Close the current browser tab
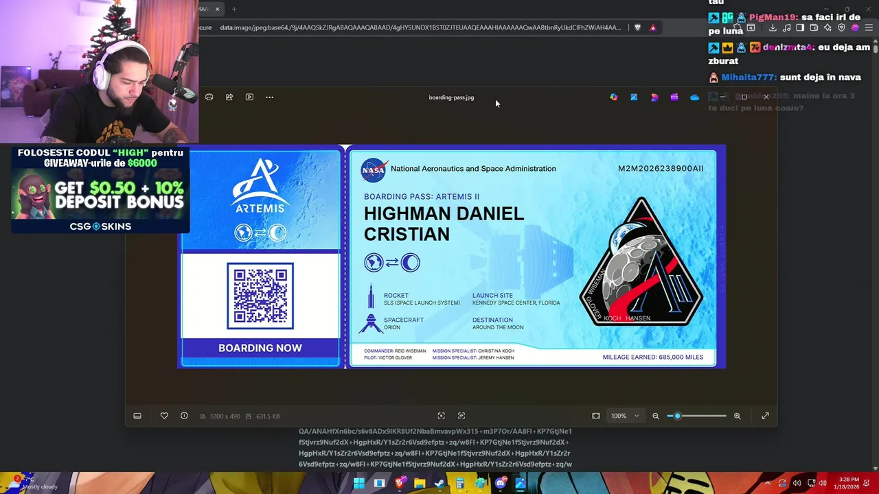The image size is (879, 494). (217, 9)
